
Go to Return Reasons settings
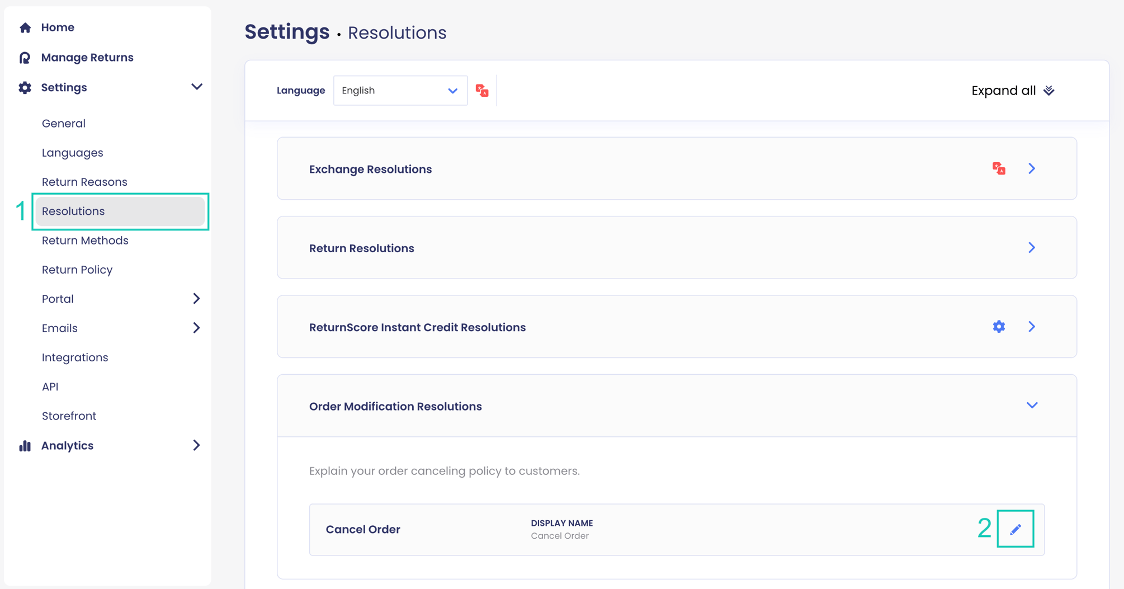(84, 182)
